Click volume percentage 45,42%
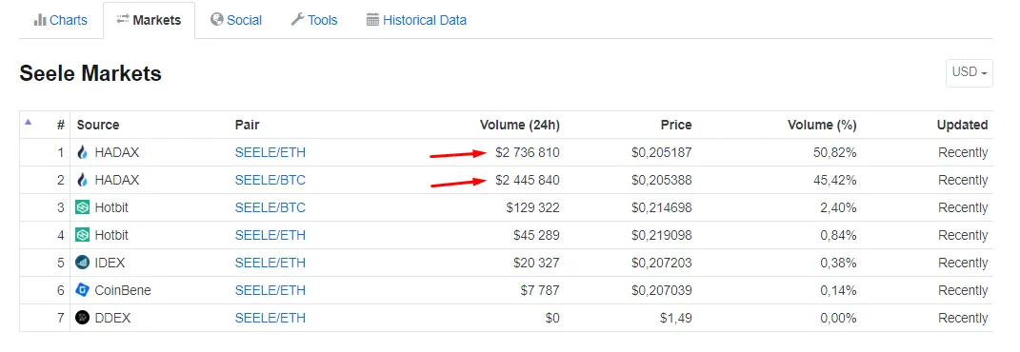This screenshot has width=1020, height=352. pyautogui.click(x=835, y=181)
